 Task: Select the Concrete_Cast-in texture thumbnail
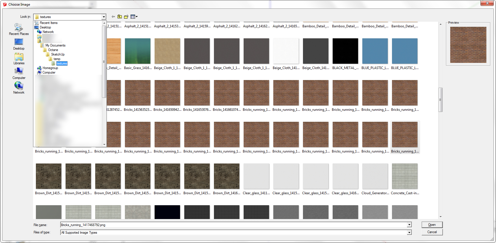[x=405, y=176]
